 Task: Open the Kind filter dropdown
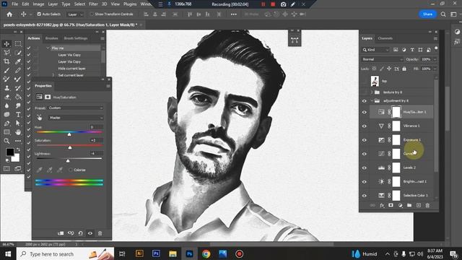[x=376, y=50]
